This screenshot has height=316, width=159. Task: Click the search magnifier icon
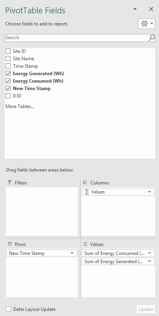[x=152, y=38]
